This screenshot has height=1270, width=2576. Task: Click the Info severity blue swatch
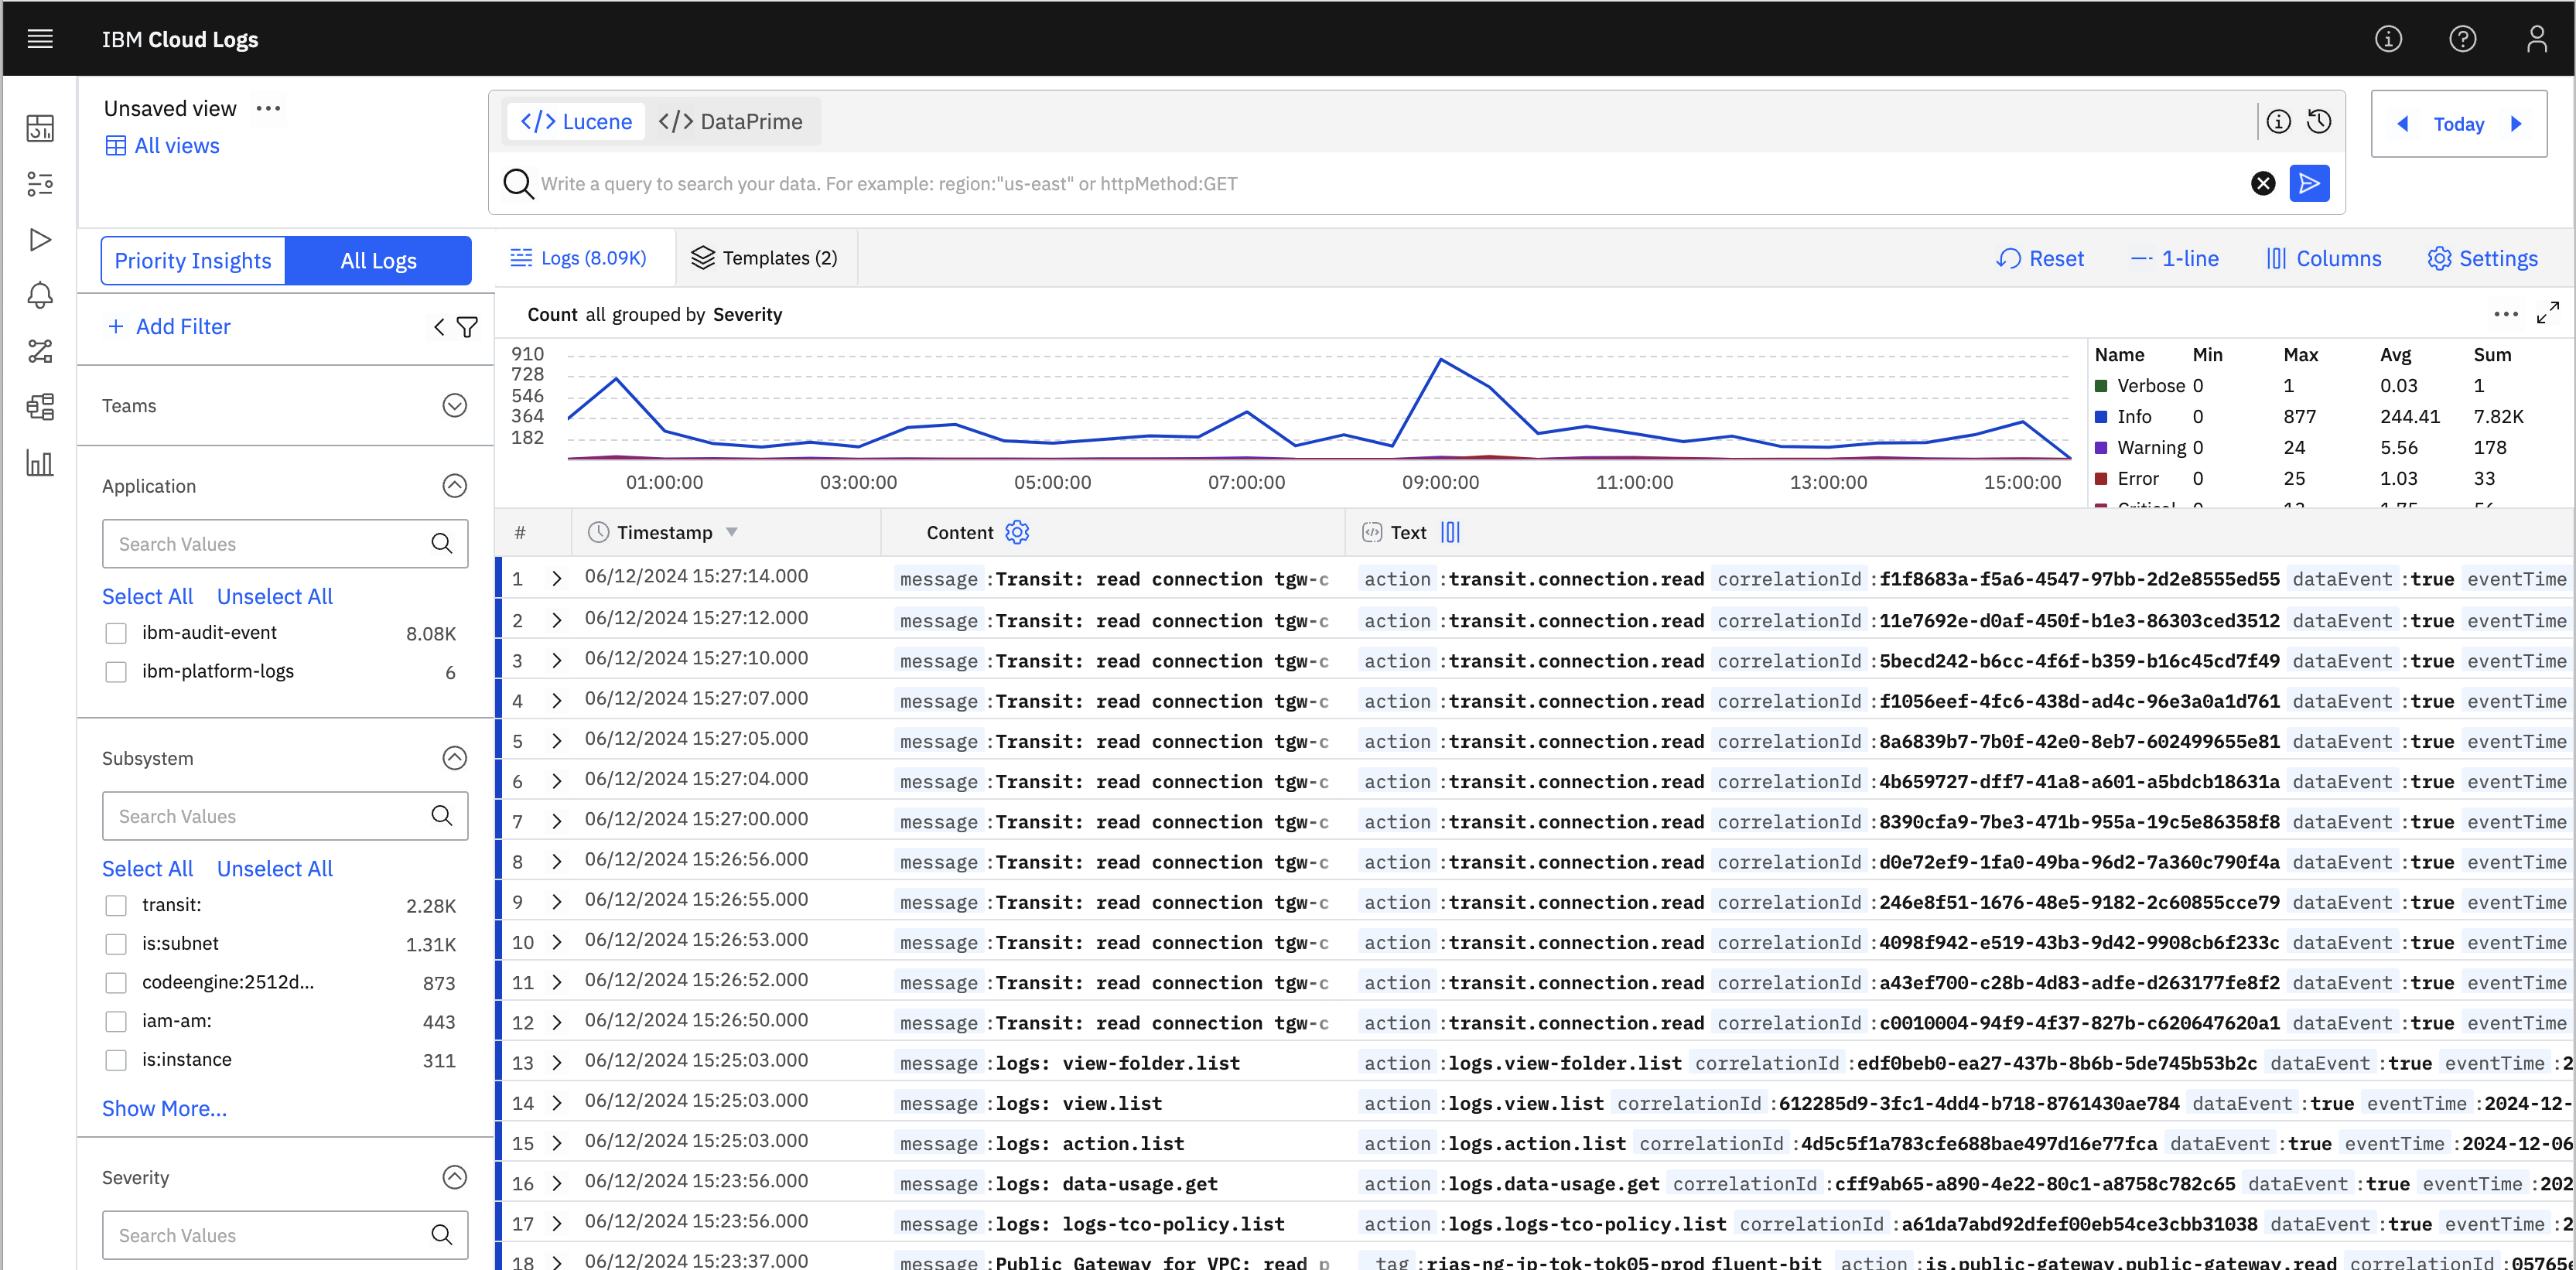(2101, 417)
